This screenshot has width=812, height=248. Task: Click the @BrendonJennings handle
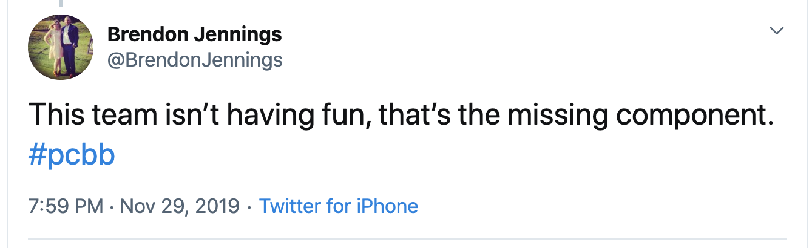(194, 59)
